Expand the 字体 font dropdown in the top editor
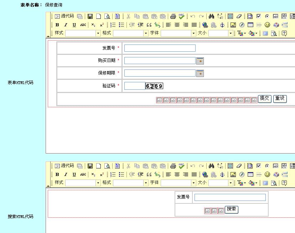 pyautogui.click(x=178, y=33)
